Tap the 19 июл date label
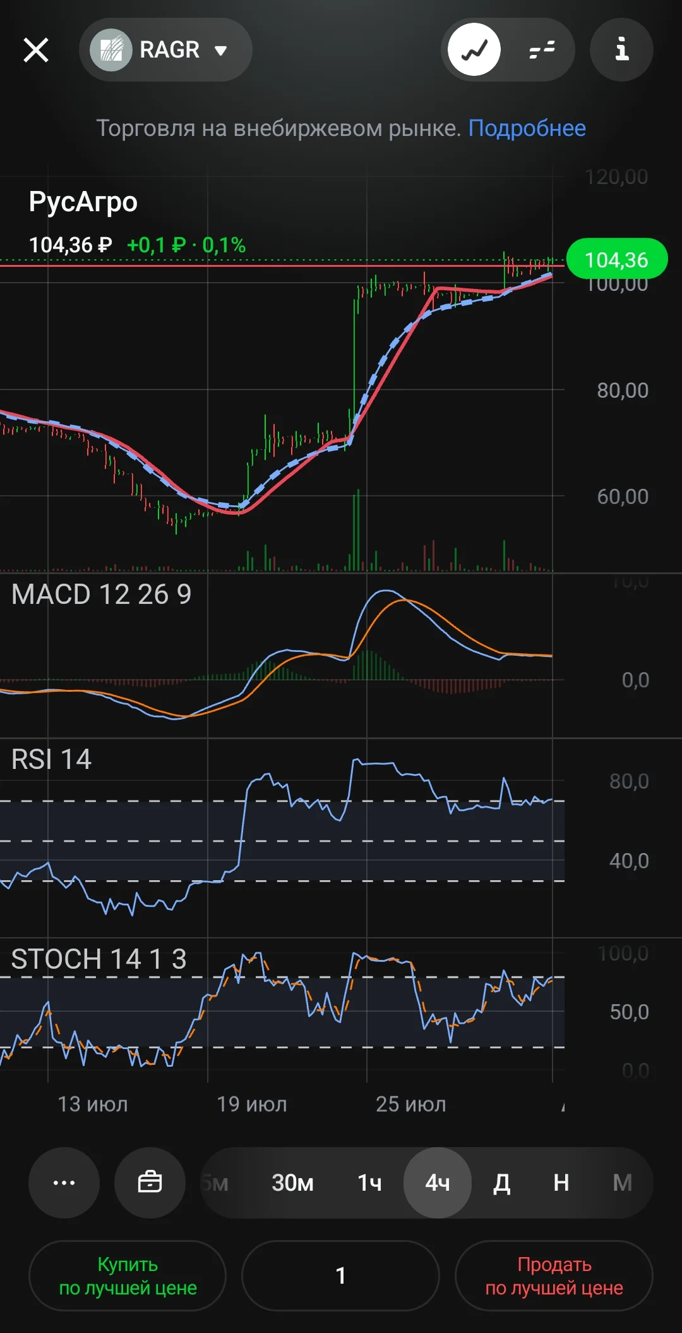682x1333 pixels. 252,1104
